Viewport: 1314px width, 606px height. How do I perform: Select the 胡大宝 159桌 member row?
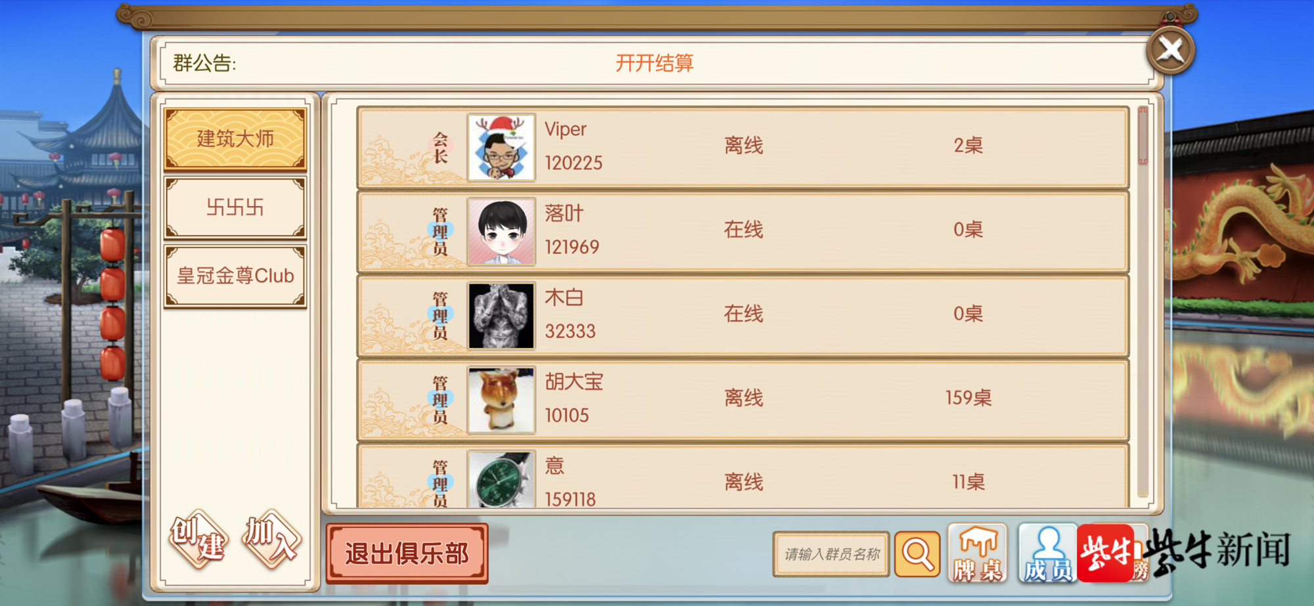tap(743, 399)
